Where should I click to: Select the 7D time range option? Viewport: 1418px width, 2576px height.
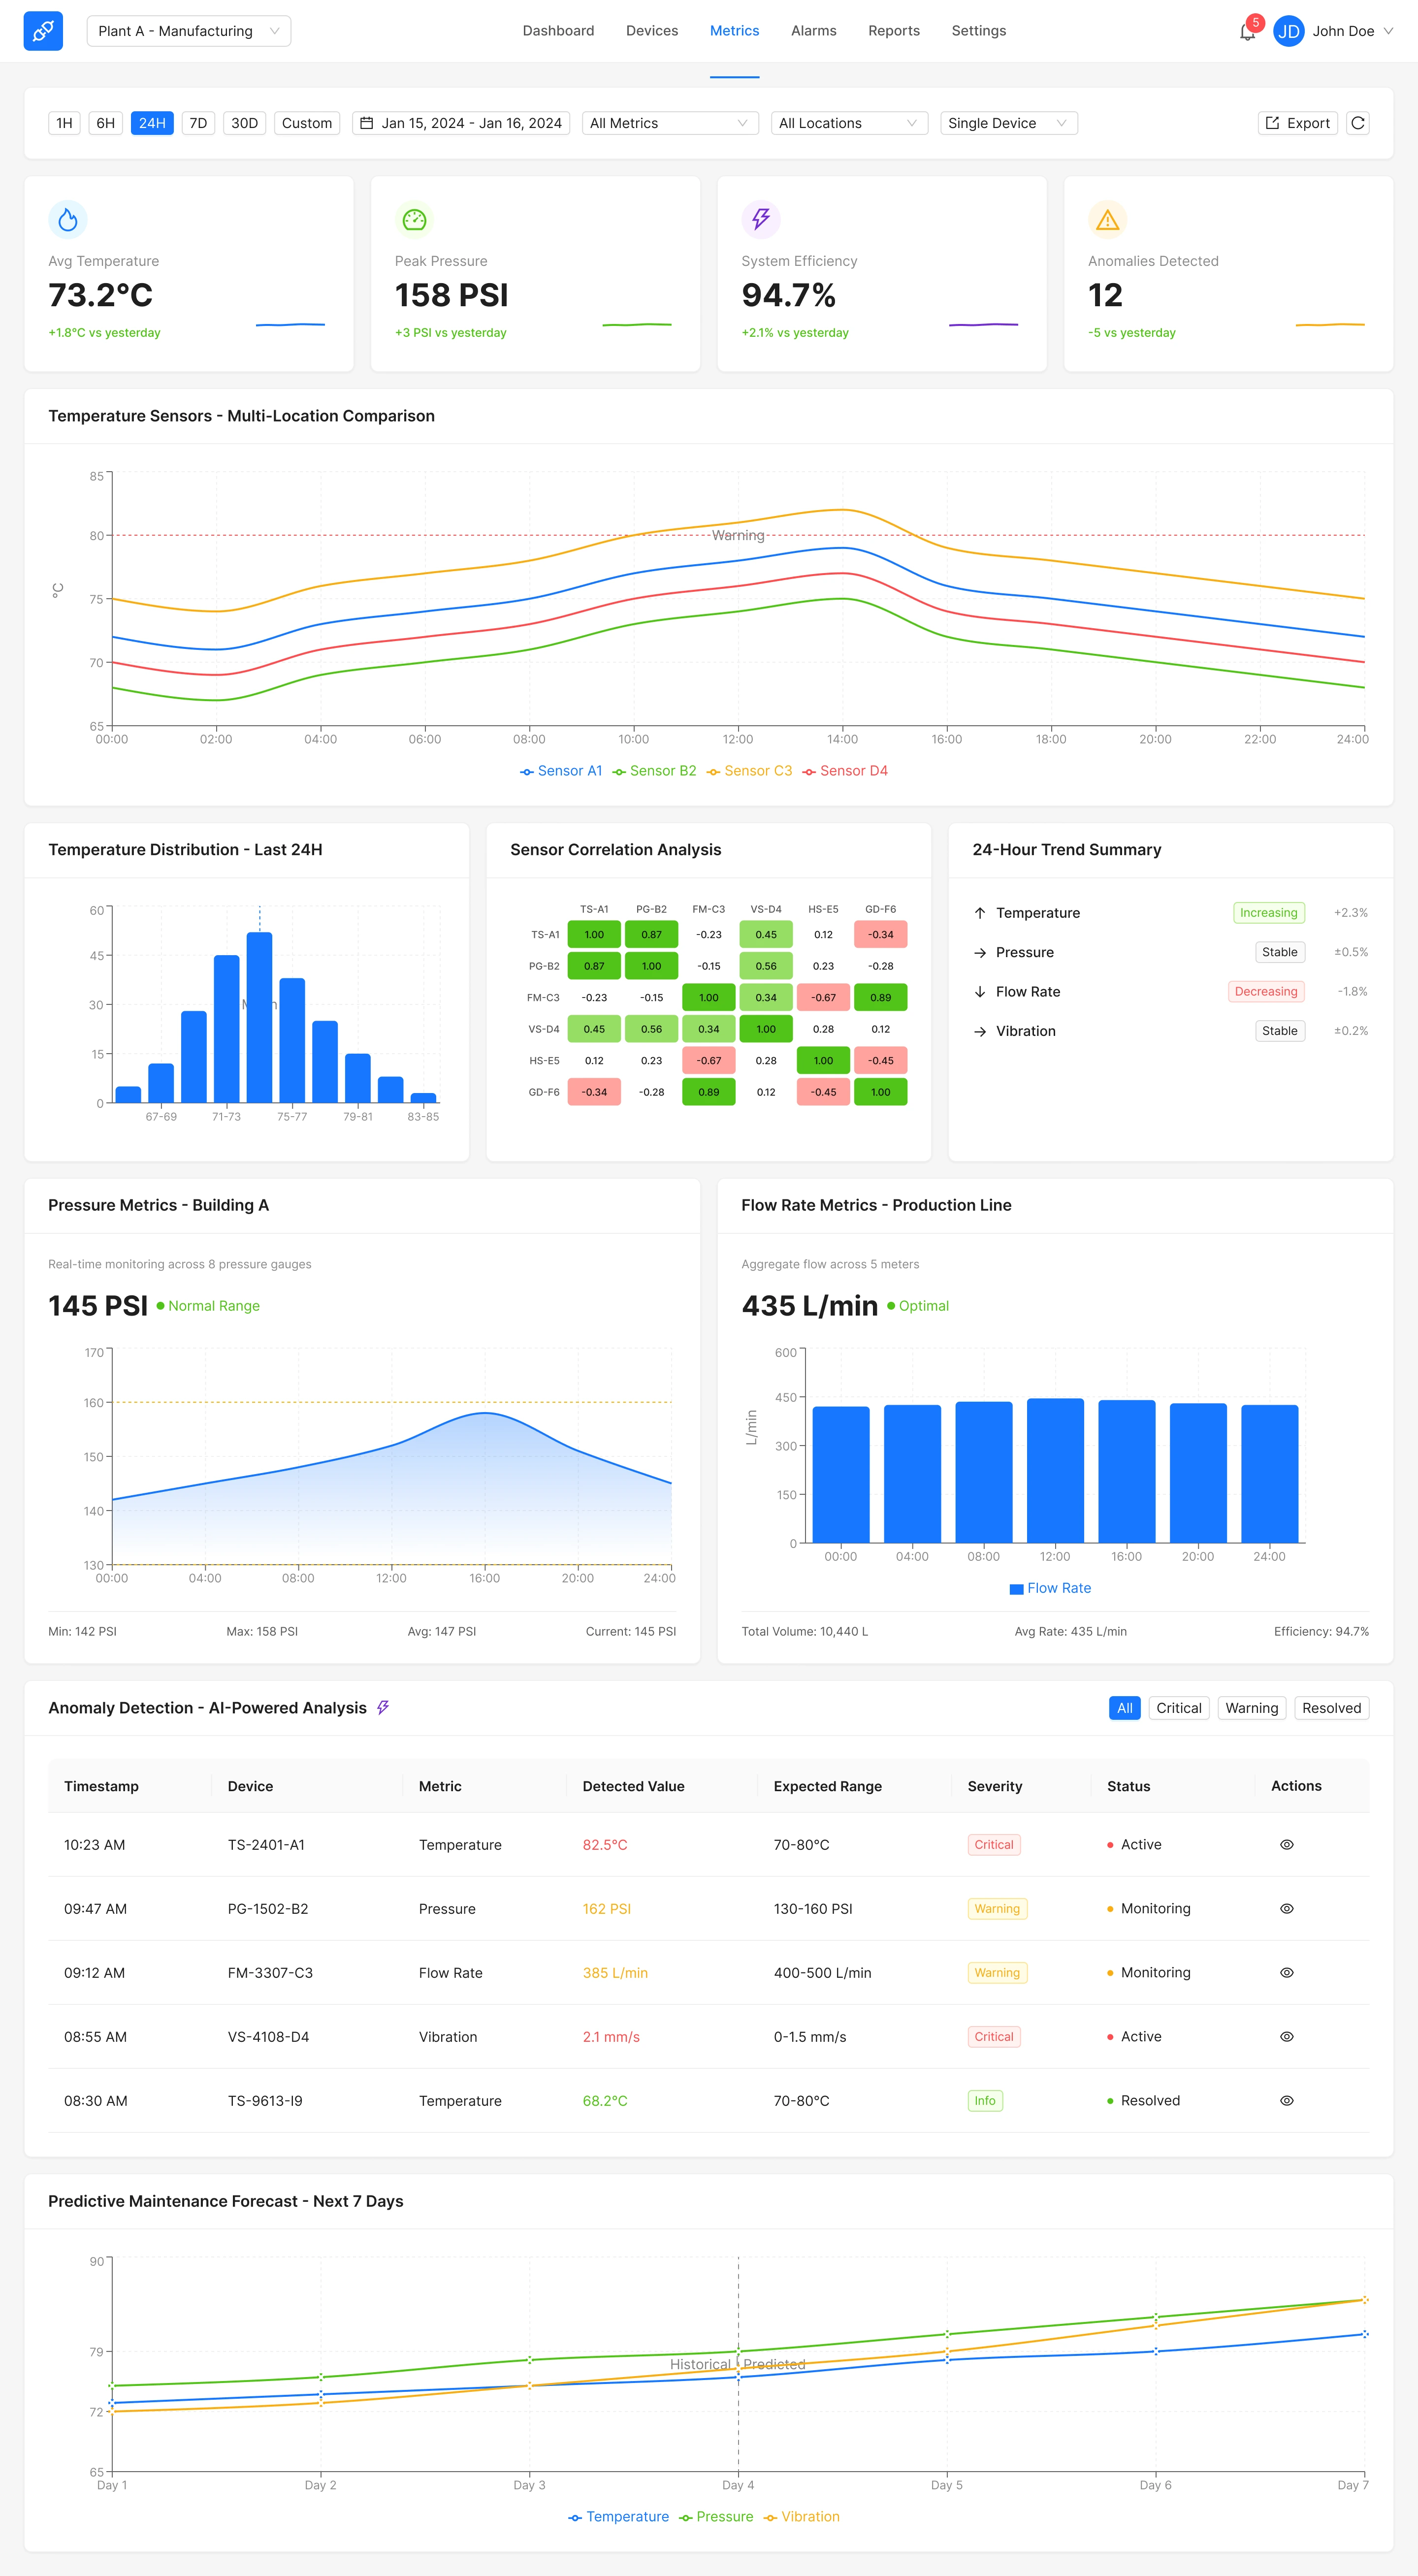coord(198,123)
